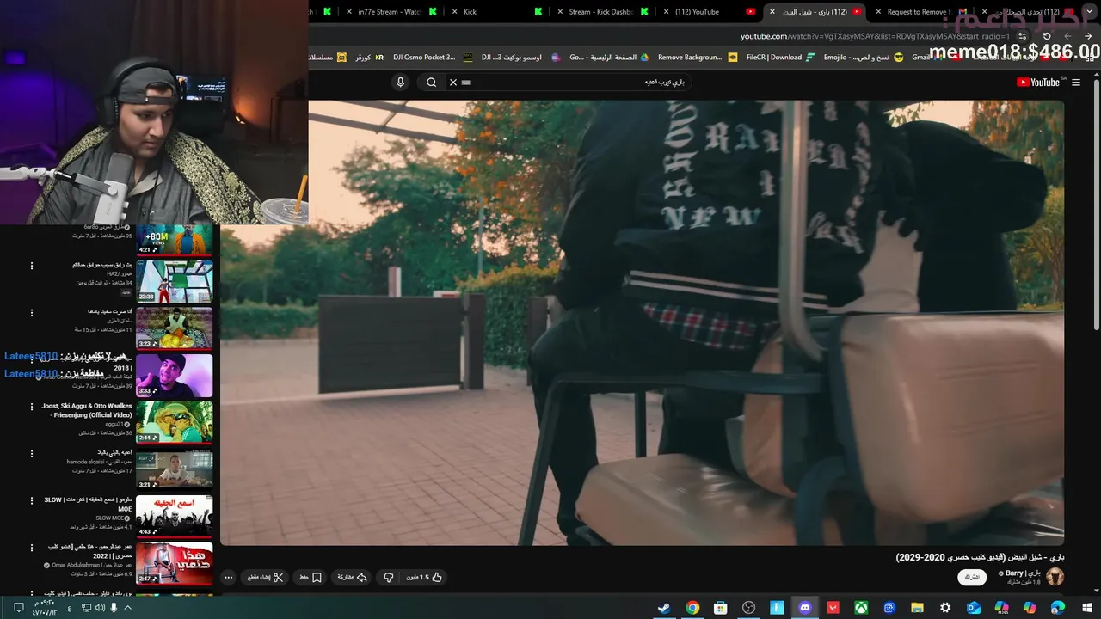Reload the page with refresh icon

[1047, 36]
